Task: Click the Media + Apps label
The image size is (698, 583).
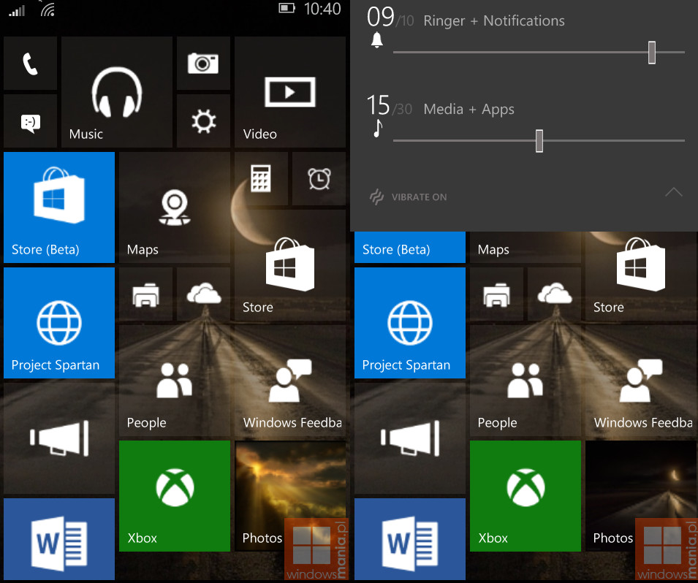Action: click(469, 109)
